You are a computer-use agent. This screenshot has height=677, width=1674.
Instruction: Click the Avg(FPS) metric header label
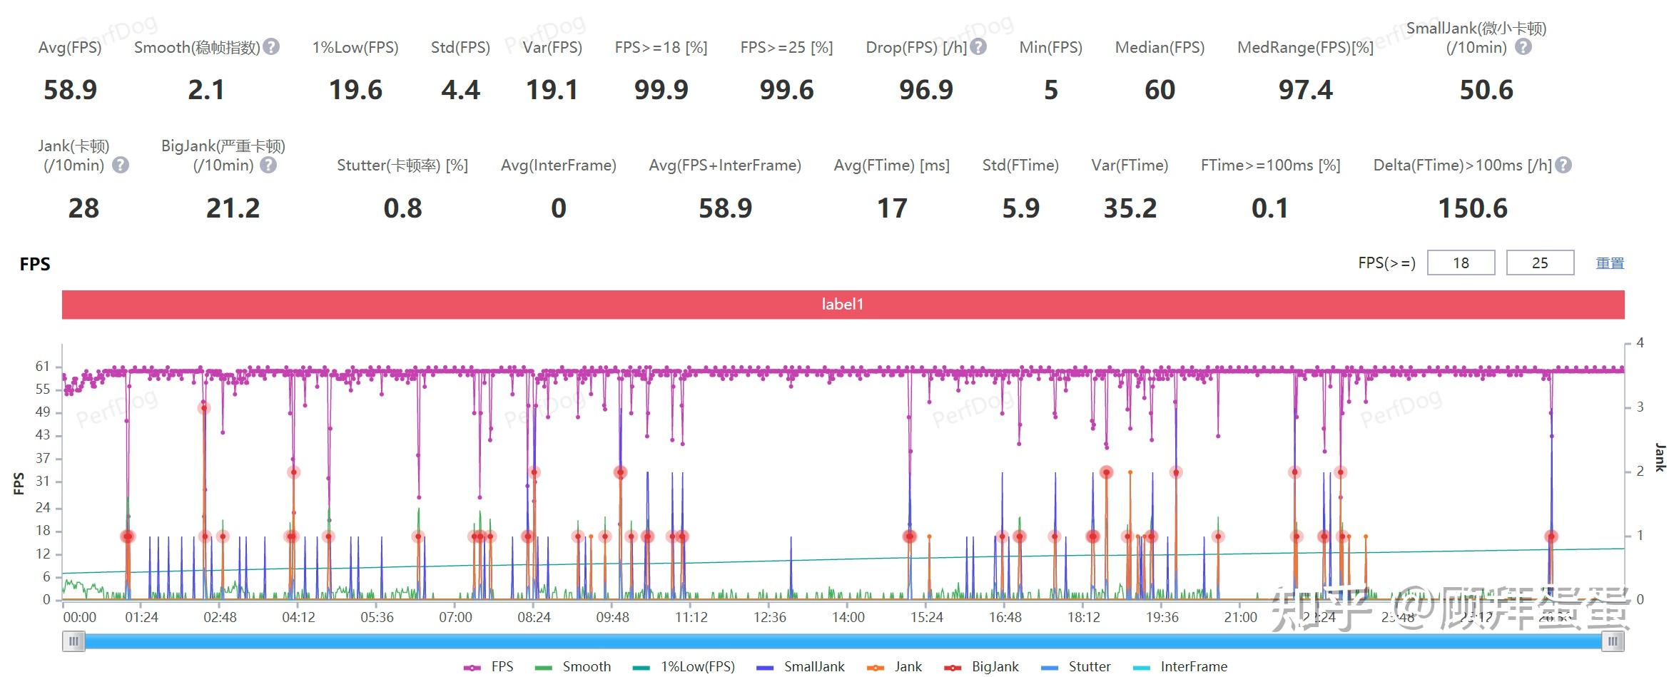70,48
